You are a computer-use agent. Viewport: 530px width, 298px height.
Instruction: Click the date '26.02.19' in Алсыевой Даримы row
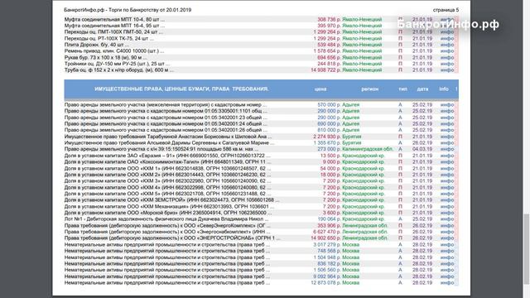pos(422,143)
